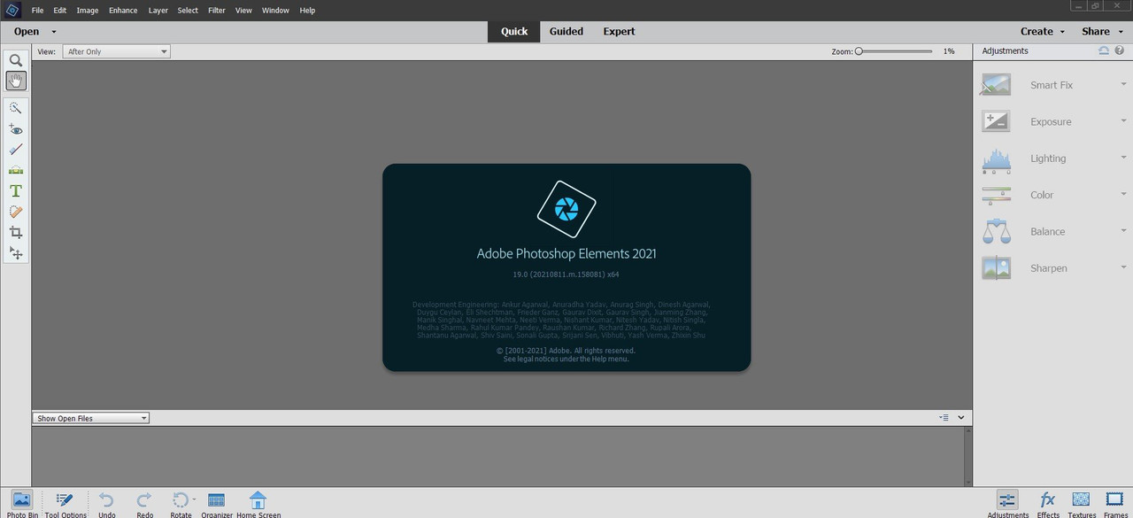This screenshot has width=1133, height=518.
Task: Switch to Expert mode tab
Action: point(619,31)
